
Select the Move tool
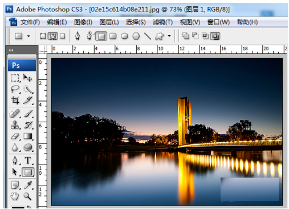click(x=27, y=78)
